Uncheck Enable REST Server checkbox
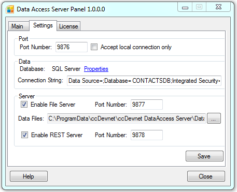This screenshot has width=237, height=192. (24, 135)
